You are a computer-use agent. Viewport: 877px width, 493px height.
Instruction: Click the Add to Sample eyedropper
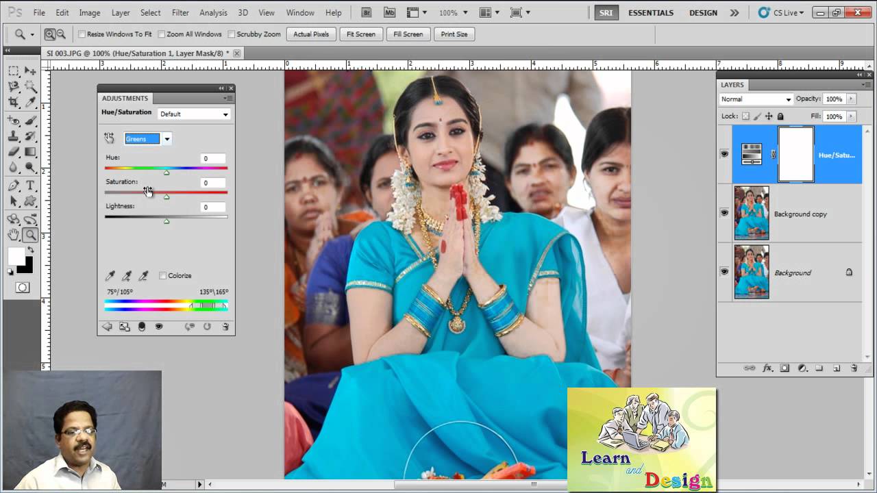pos(127,276)
